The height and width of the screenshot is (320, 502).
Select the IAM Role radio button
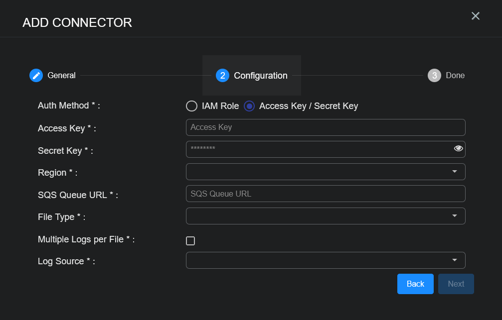click(192, 106)
